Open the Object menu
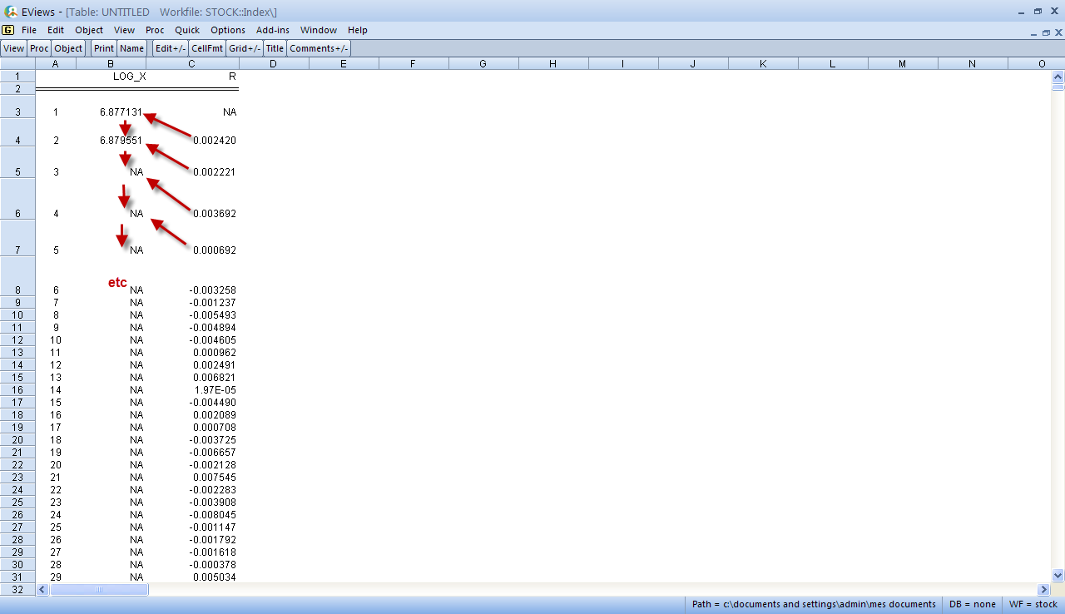 pyautogui.click(x=89, y=30)
